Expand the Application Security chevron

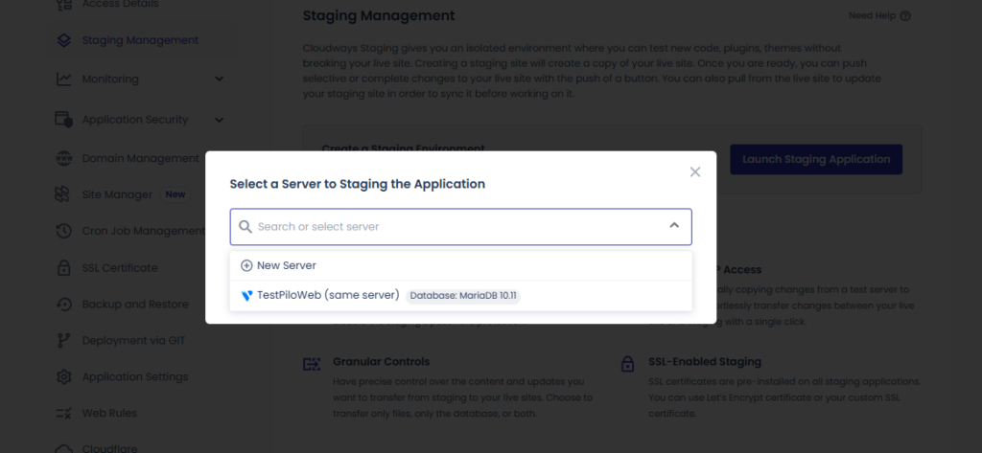[220, 120]
